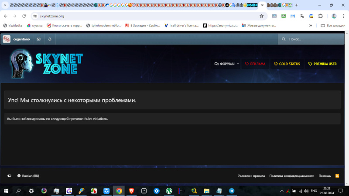Toggle the forum dark/light style switch
This screenshot has width=349, height=196.
[x=9, y=176]
